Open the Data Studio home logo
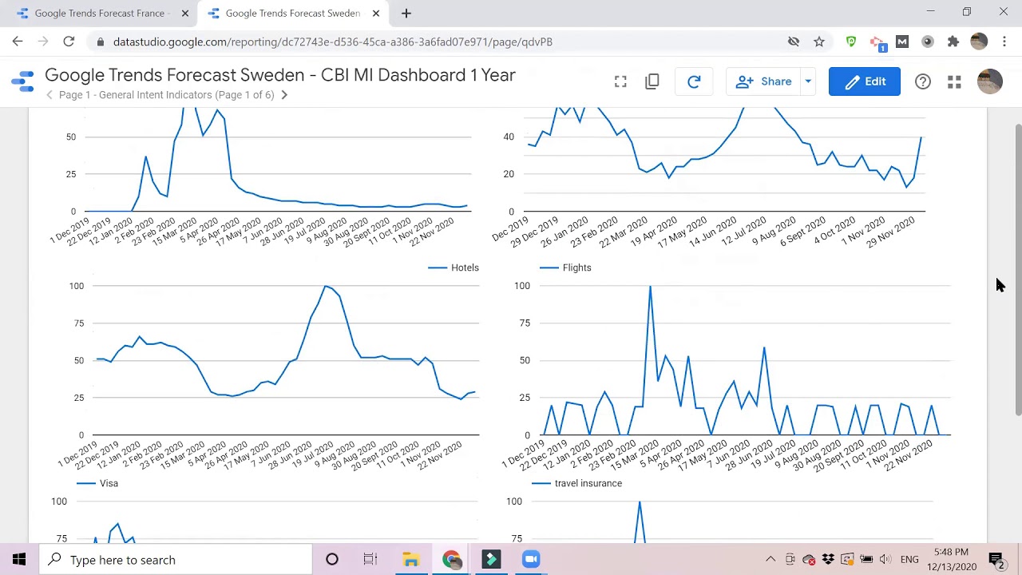Screen dimensions: 1022x575 [23, 81]
